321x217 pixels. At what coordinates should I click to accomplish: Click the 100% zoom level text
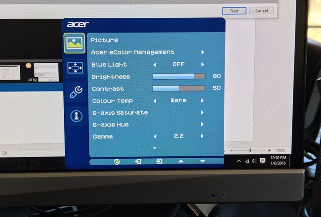280,150
